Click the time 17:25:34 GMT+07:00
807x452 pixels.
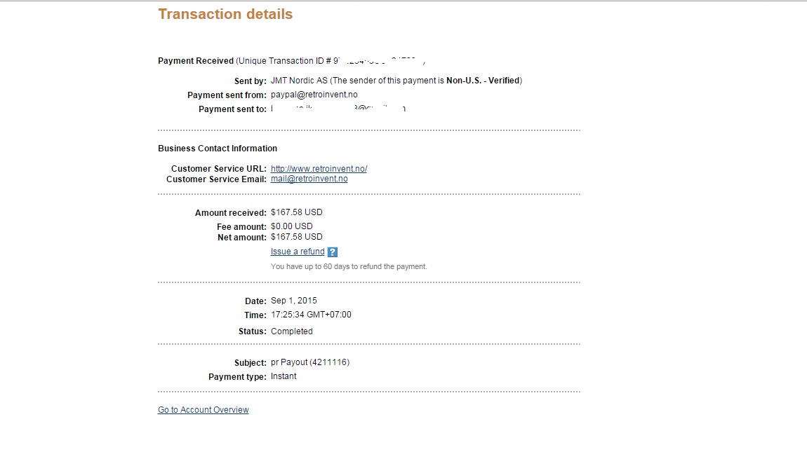point(311,315)
